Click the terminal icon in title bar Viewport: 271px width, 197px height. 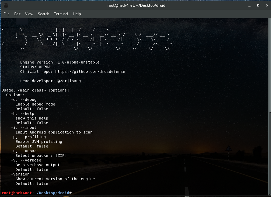[x=6, y=5]
